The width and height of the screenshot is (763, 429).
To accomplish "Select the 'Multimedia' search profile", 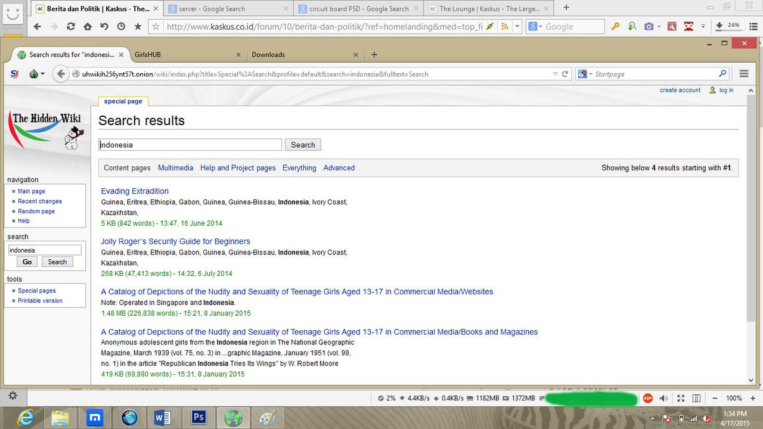I will pos(175,168).
